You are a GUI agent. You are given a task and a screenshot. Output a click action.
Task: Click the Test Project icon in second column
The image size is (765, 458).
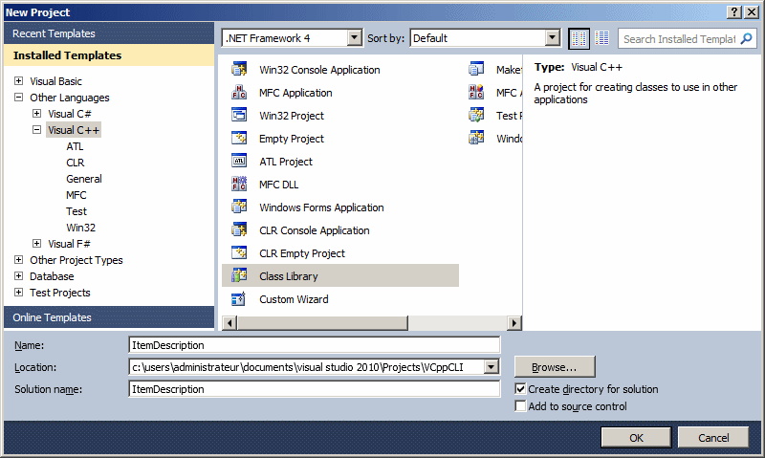[x=476, y=115]
